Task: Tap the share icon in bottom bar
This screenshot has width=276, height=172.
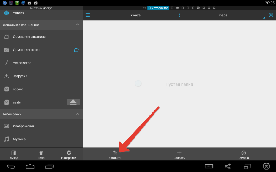Action: pos(228,166)
